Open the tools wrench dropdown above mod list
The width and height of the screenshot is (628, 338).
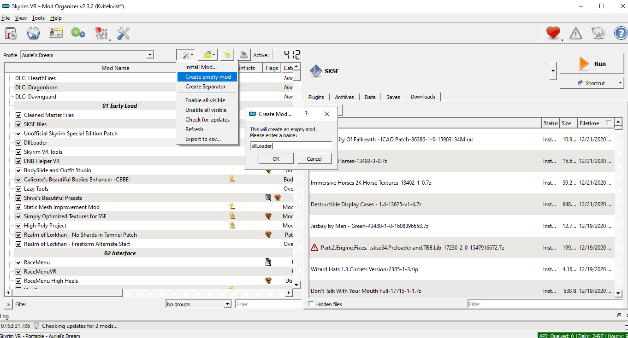[186, 55]
